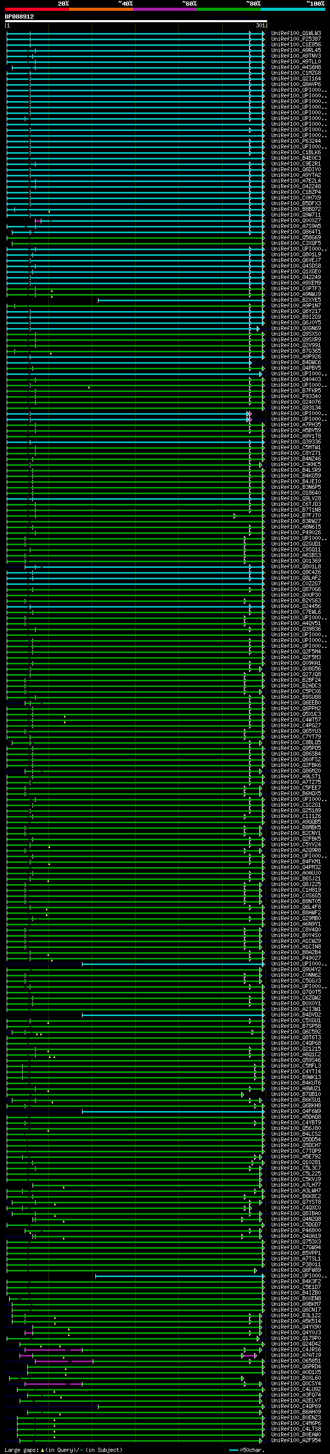Select UniRef100_C1MZG8 label

coord(295,73)
